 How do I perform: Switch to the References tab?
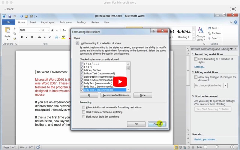(x=66, y=22)
